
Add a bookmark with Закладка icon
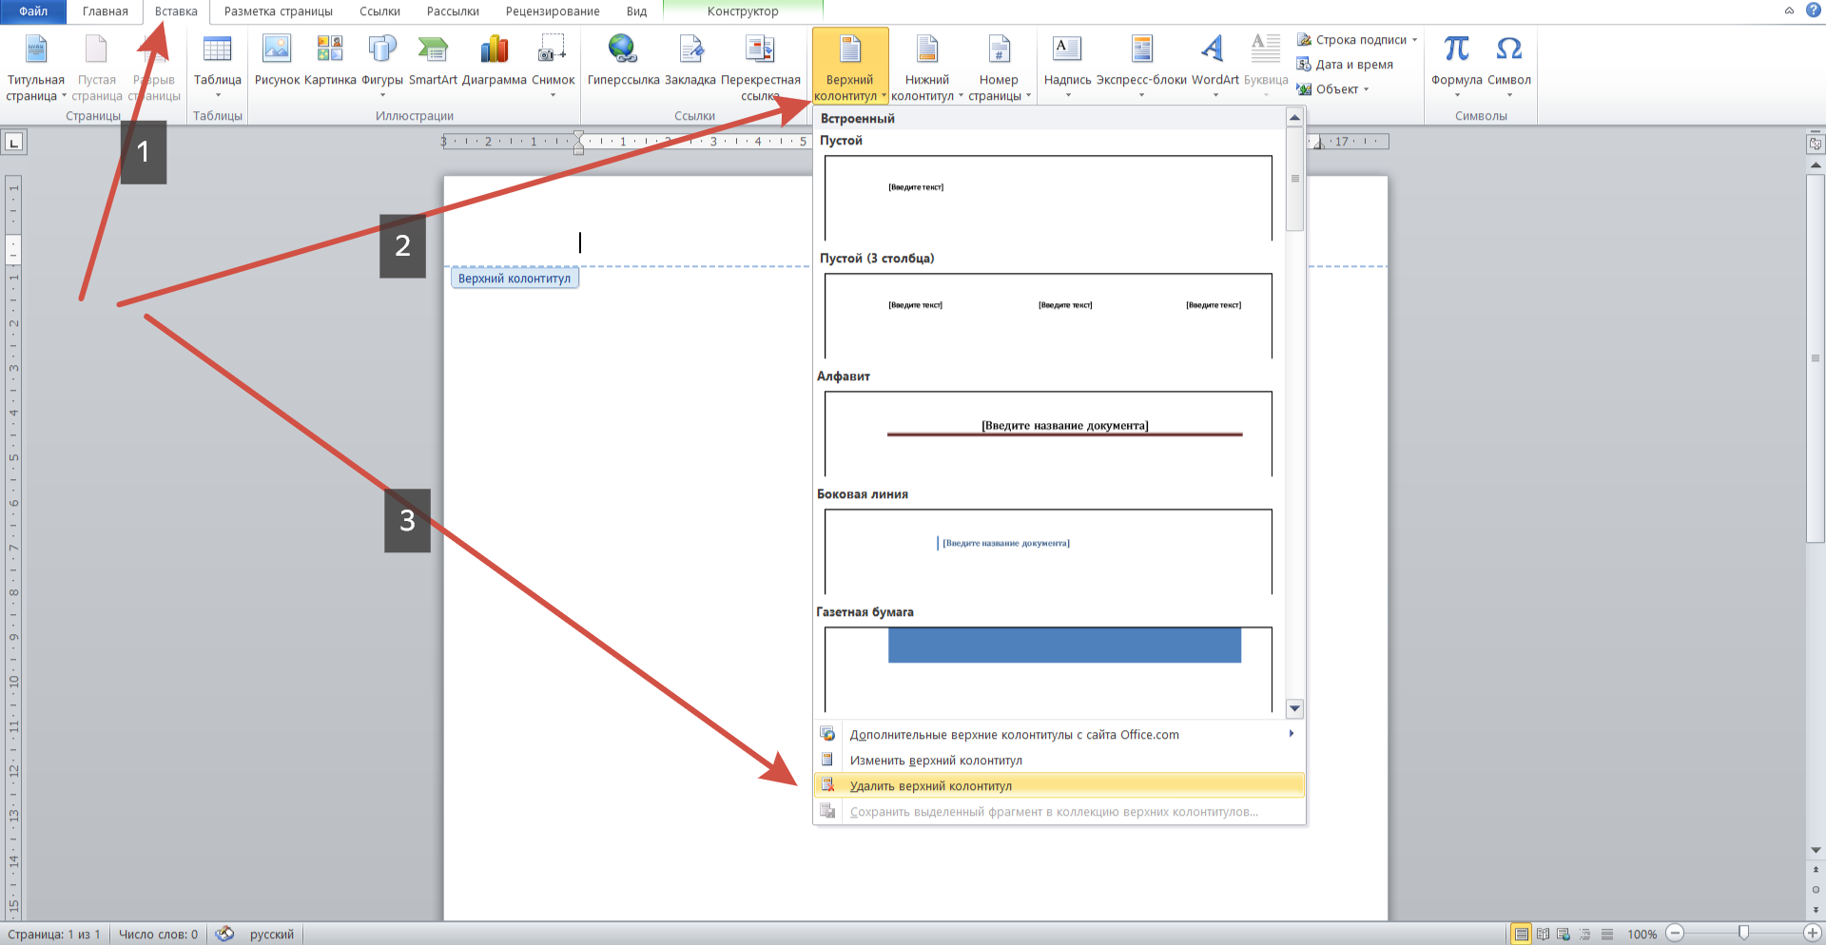(x=690, y=49)
